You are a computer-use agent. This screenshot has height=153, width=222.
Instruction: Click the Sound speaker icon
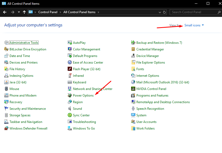click(70, 109)
